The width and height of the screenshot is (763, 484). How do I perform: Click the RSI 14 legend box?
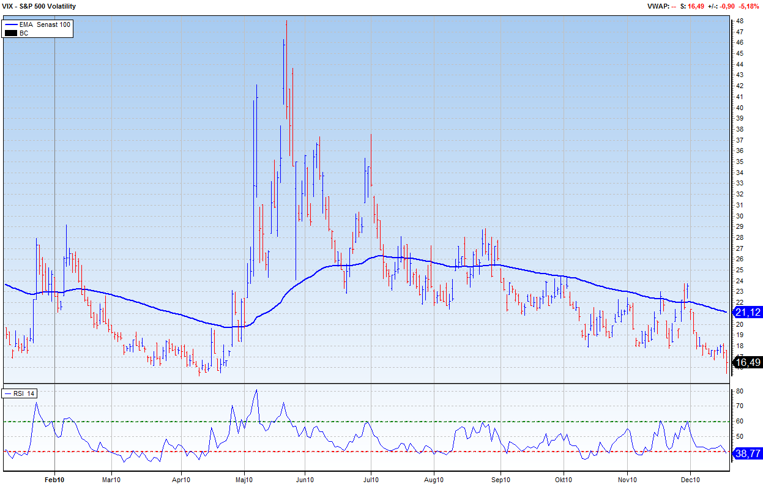coord(21,393)
